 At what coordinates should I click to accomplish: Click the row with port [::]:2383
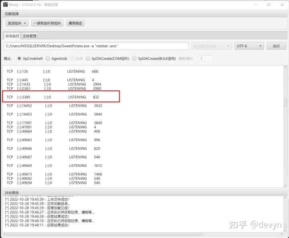click(x=54, y=88)
